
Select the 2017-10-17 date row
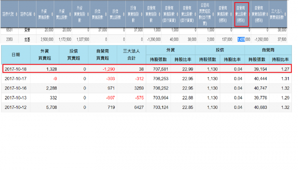coord(147,79)
